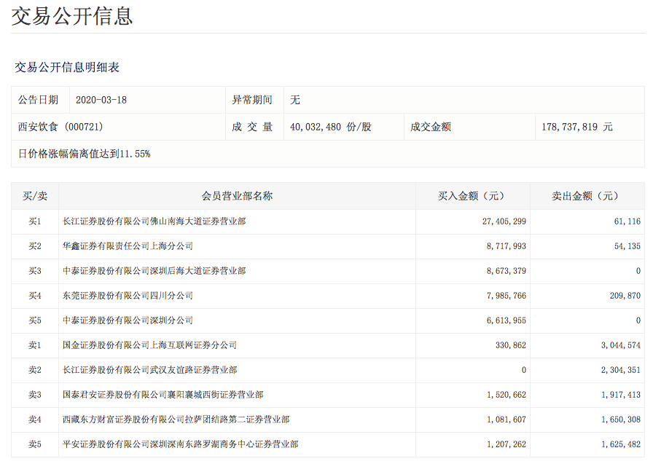Click the 会员营业部名称 column header
Screen dimensions: 653x464
point(237,196)
